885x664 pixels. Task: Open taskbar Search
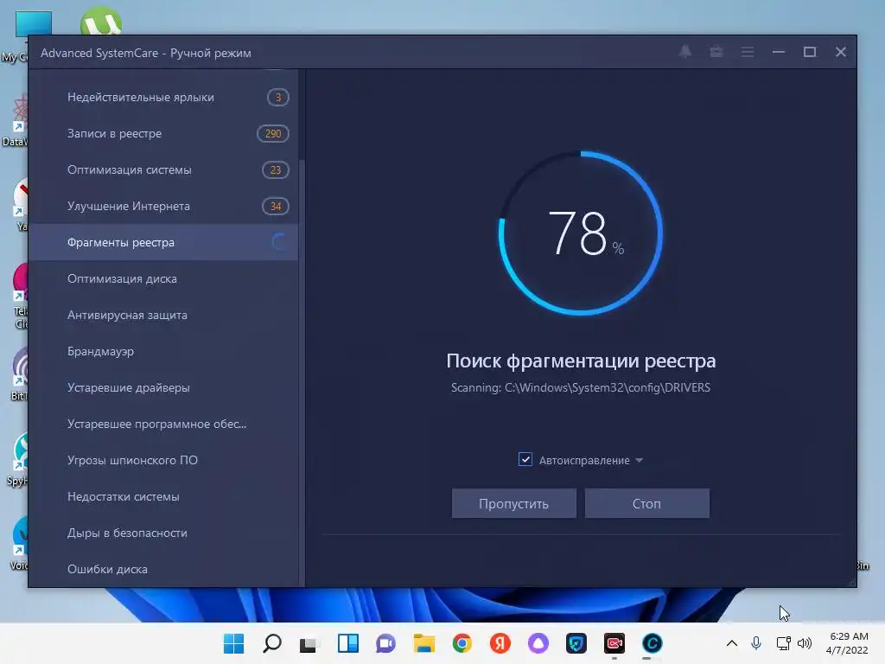pos(272,643)
